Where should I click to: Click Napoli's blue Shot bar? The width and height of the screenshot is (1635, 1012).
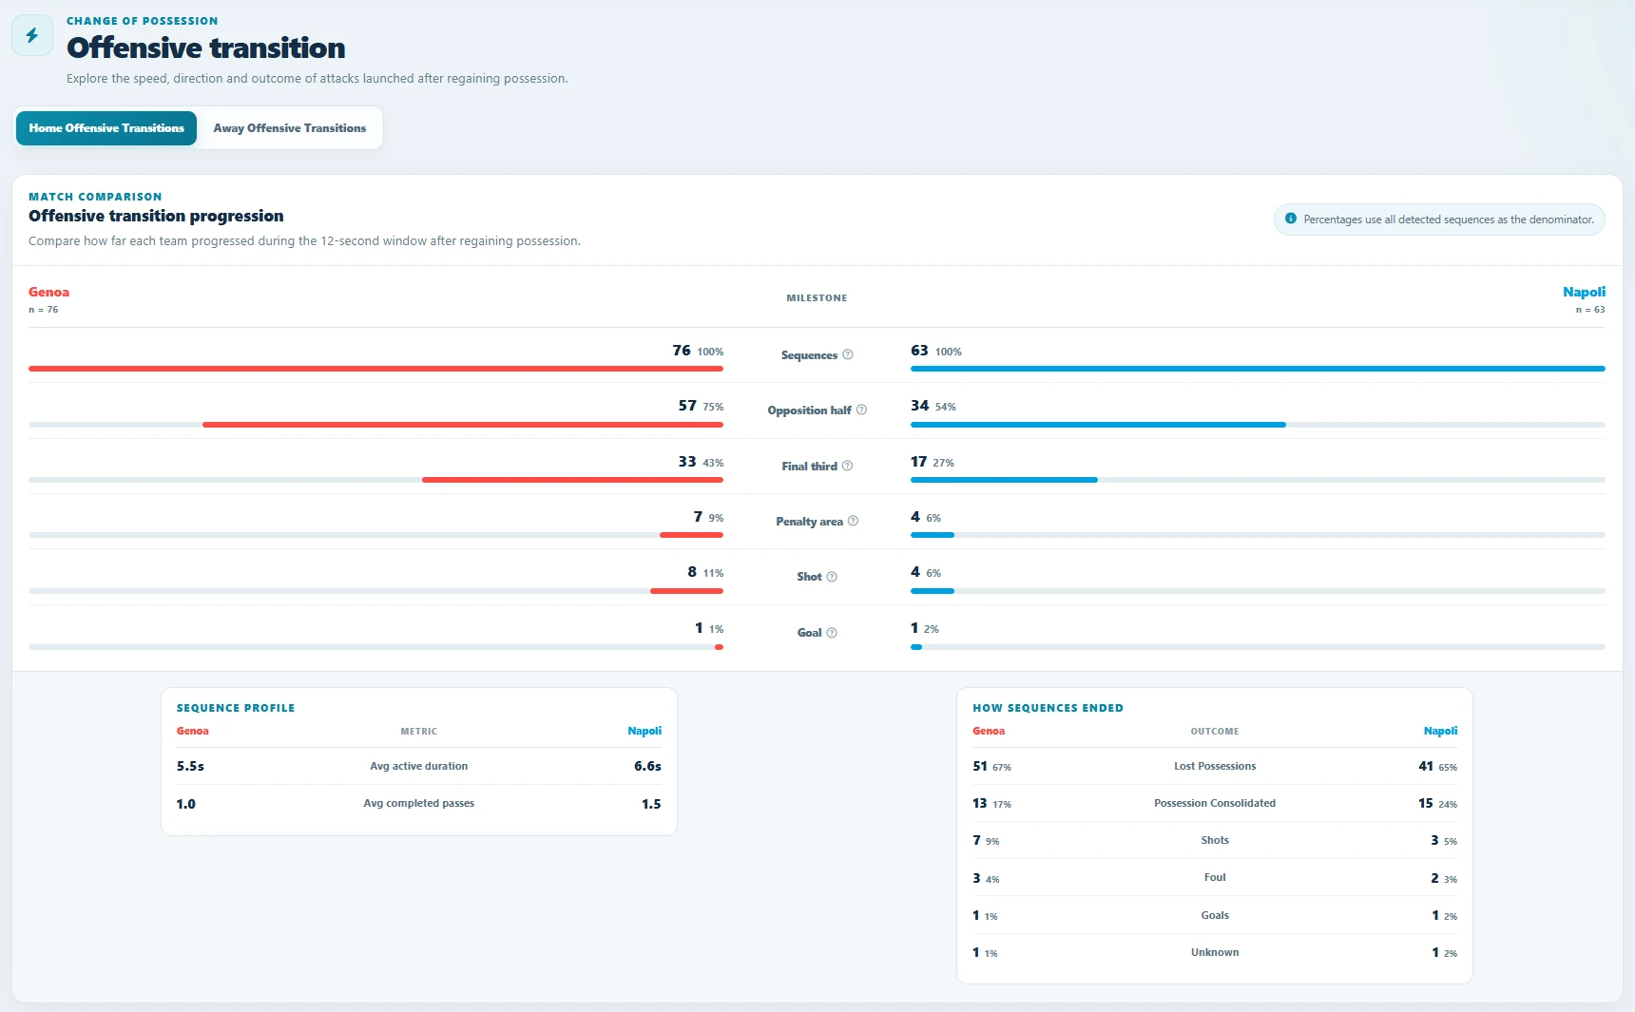pos(933,591)
